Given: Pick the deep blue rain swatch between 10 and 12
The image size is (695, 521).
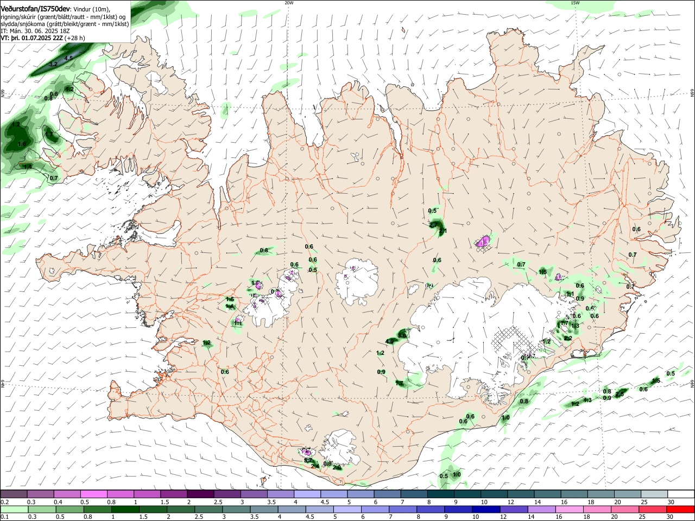Looking at the screenshot, I should pyautogui.click(x=486, y=509).
